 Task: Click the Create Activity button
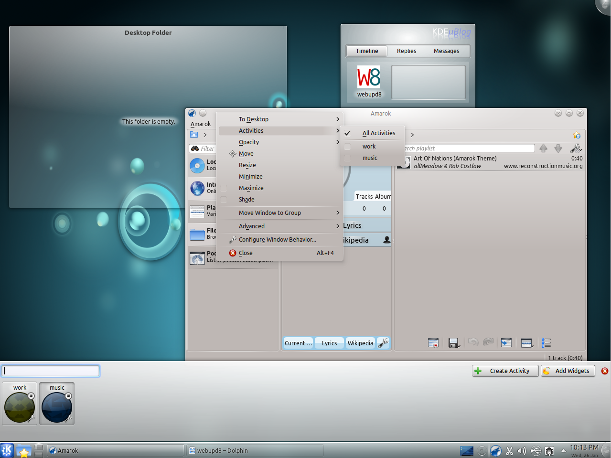pyautogui.click(x=505, y=371)
